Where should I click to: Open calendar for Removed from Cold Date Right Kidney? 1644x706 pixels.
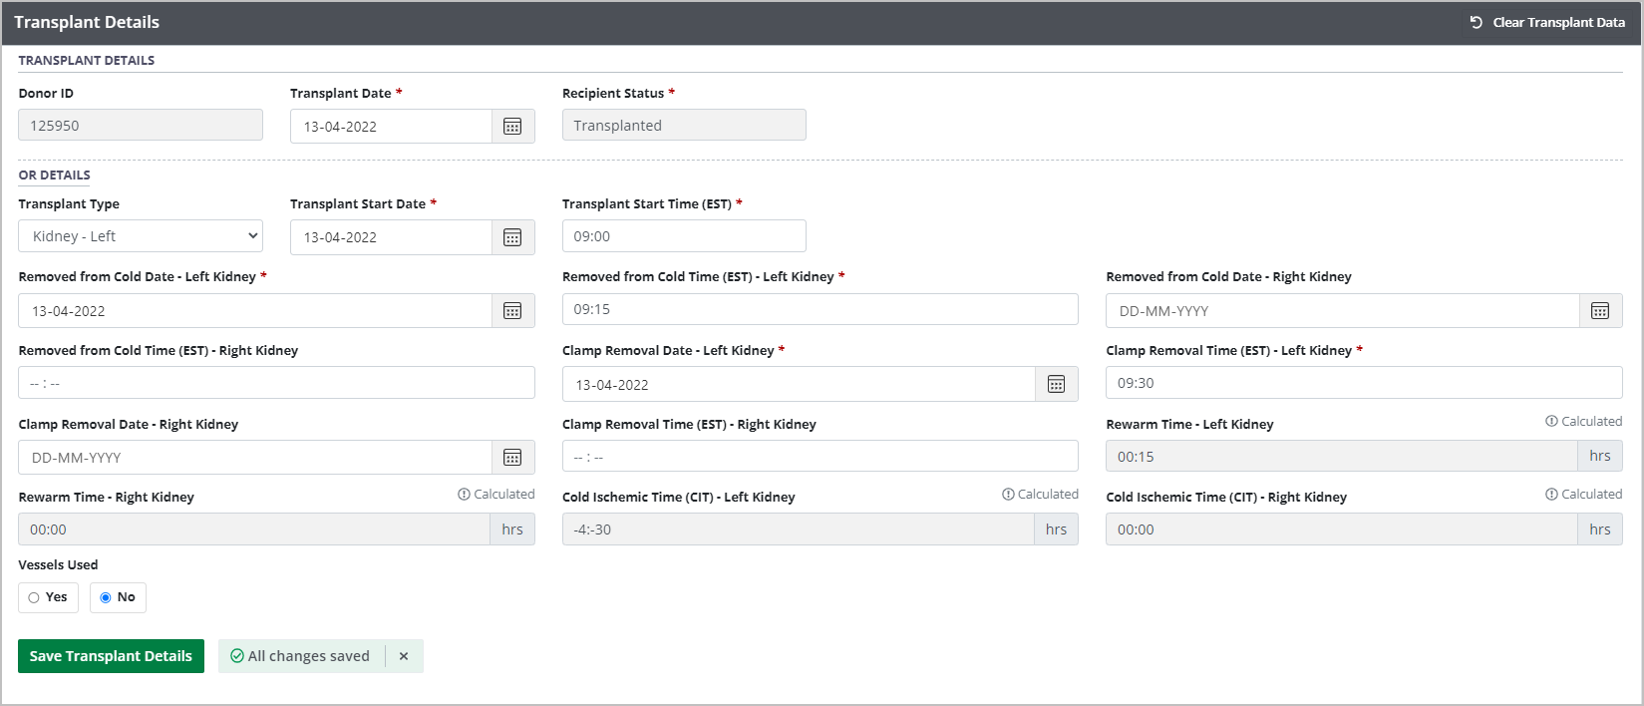point(1600,311)
